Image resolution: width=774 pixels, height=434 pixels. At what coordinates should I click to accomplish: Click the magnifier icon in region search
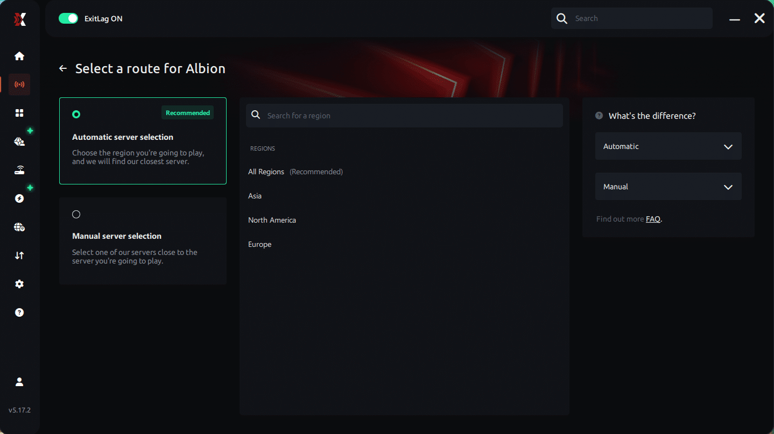pyautogui.click(x=256, y=116)
